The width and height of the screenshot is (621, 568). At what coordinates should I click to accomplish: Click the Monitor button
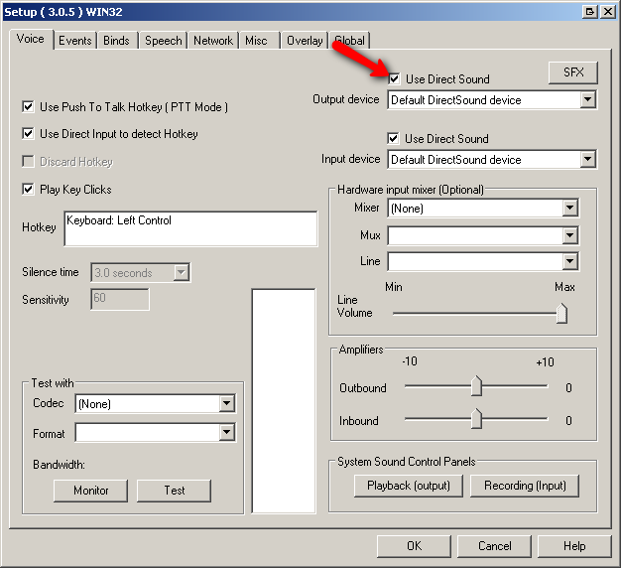[x=90, y=491]
